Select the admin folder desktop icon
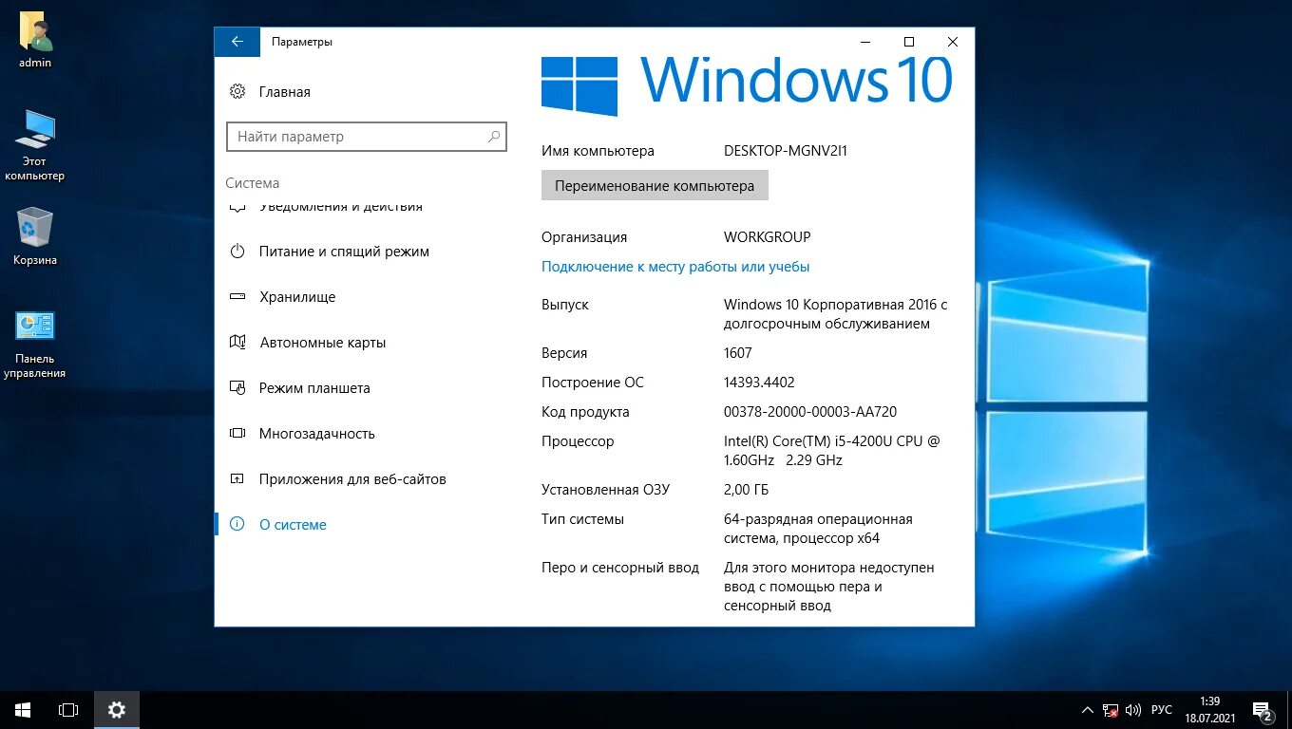Image resolution: width=1292 pixels, height=729 pixels. (x=35, y=41)
